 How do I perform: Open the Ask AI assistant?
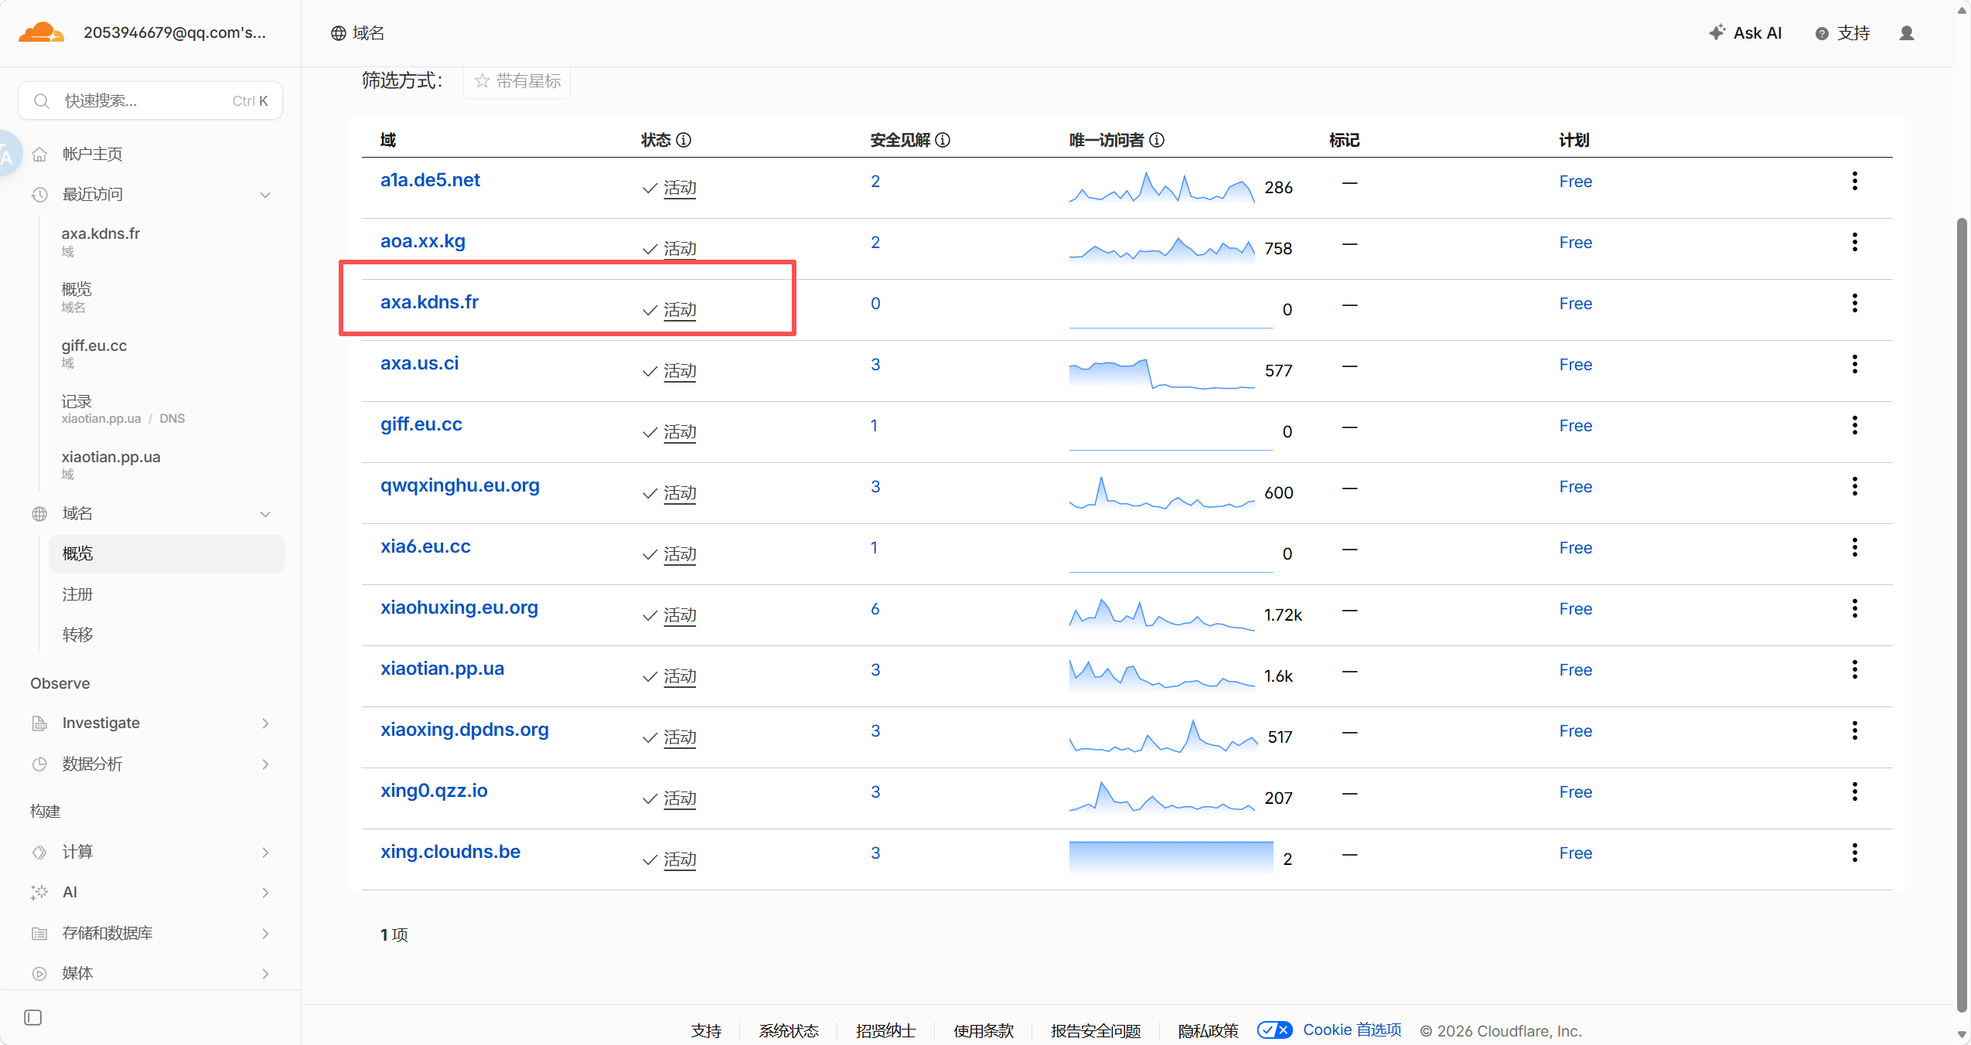click(x=1744, y=33)
